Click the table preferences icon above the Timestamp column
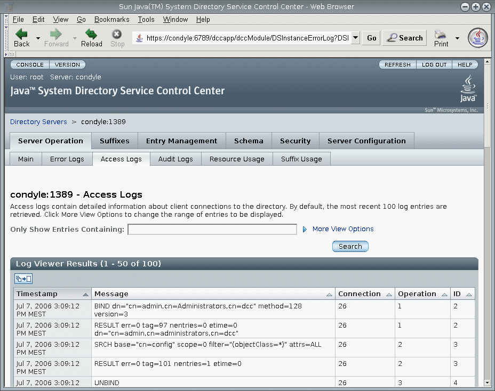 click(x=23, y=279)
